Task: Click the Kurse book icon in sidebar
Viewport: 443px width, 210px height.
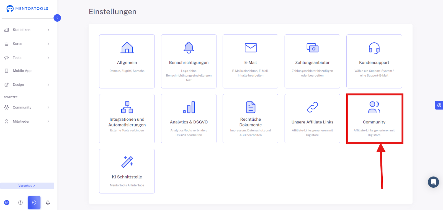Action: point(7,44)
